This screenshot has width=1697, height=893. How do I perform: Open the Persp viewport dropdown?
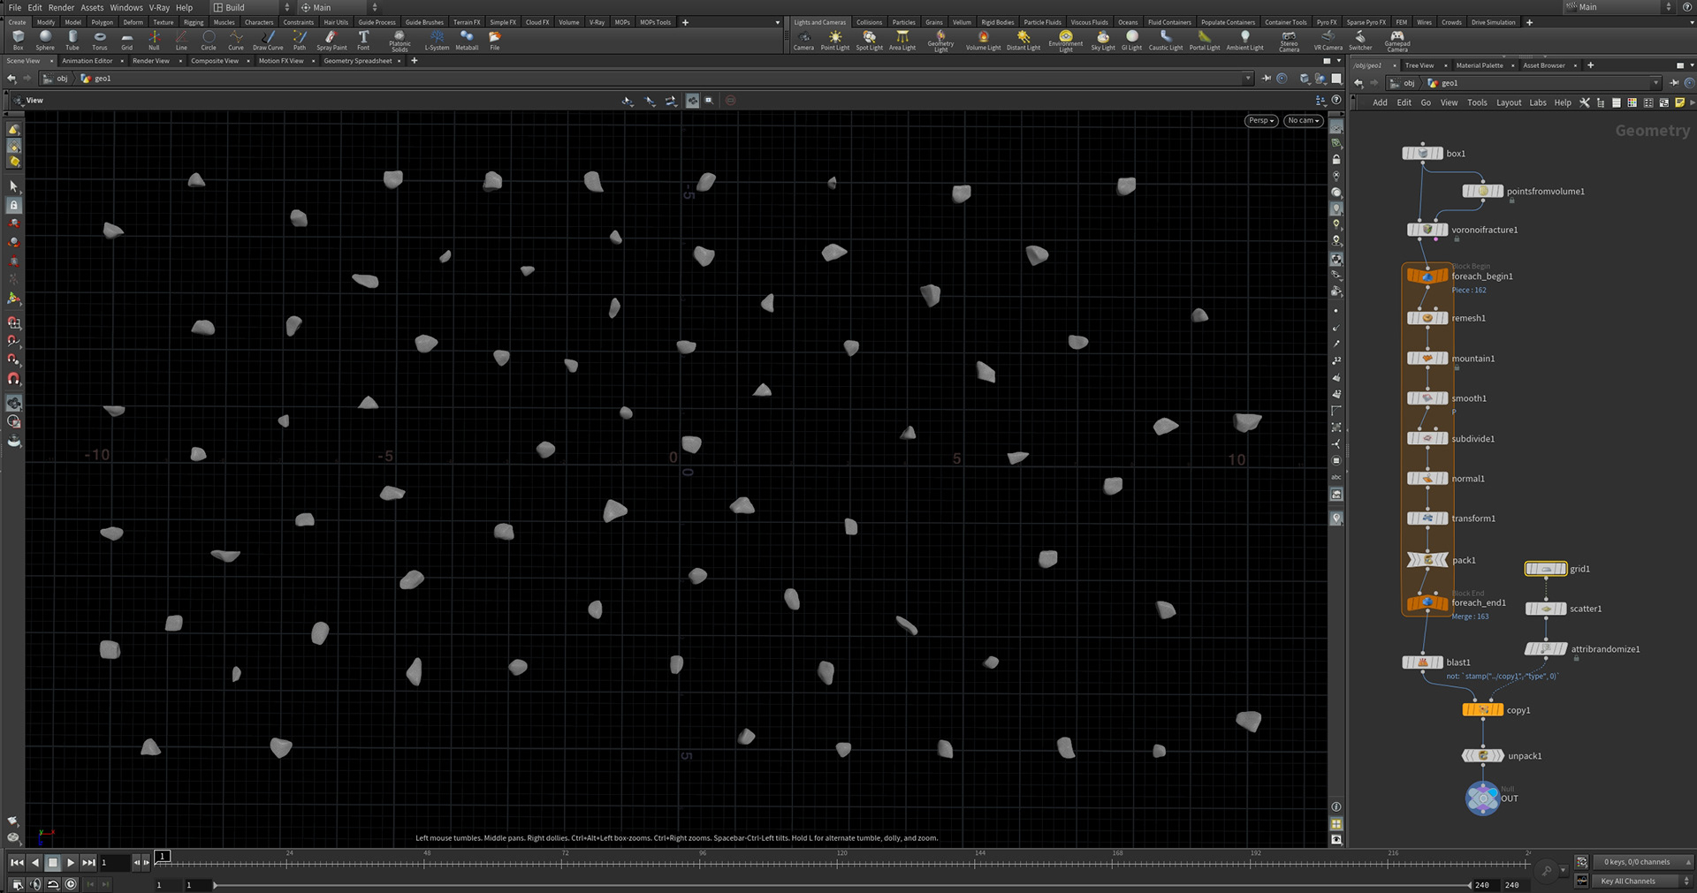pyautogui.click(x=1261, y=120)
